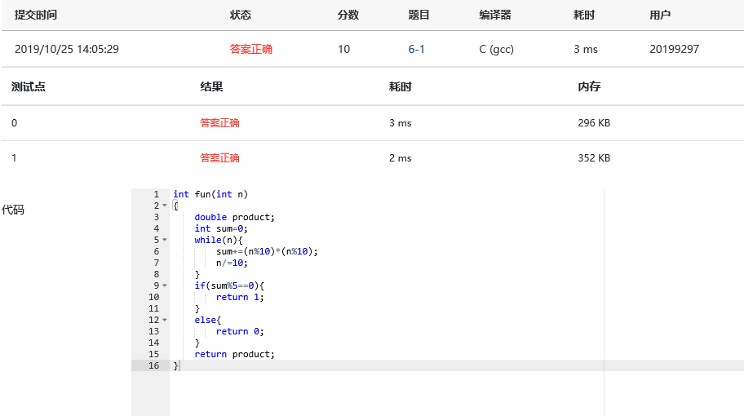Click the 代码 section label

[13, 210]
